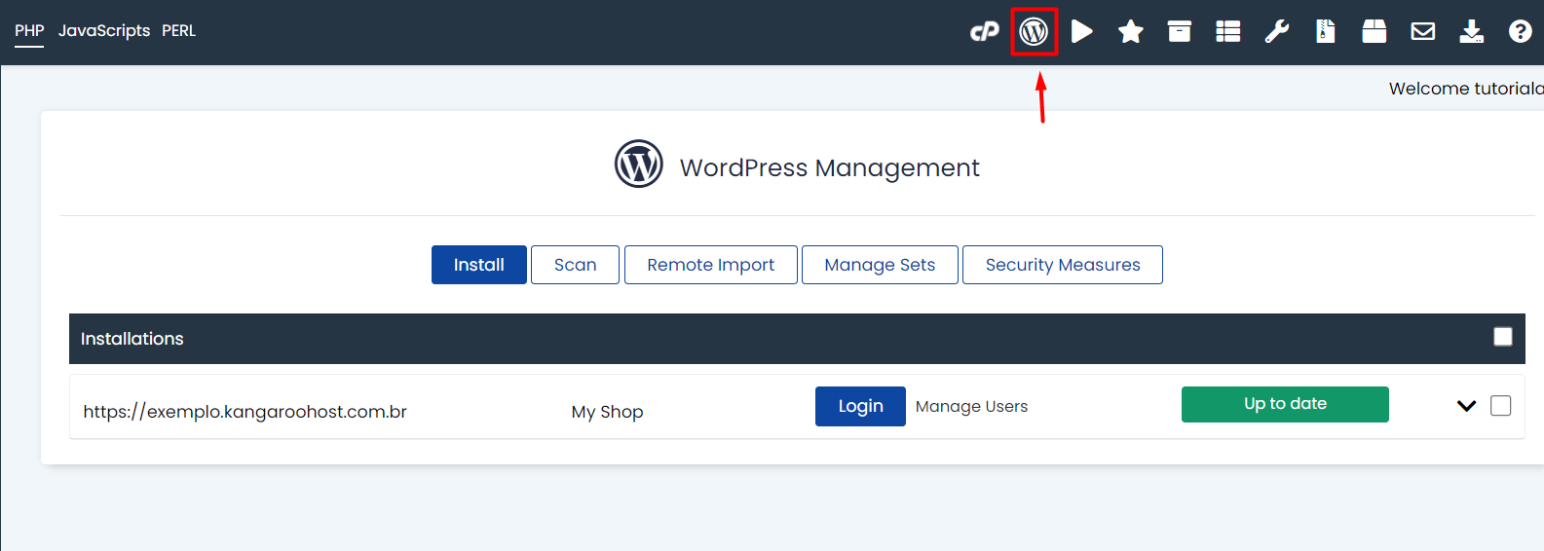Open the envelope email settings icon
The height and width of the screenshot is (551, 1544).
pos(1423,32)
